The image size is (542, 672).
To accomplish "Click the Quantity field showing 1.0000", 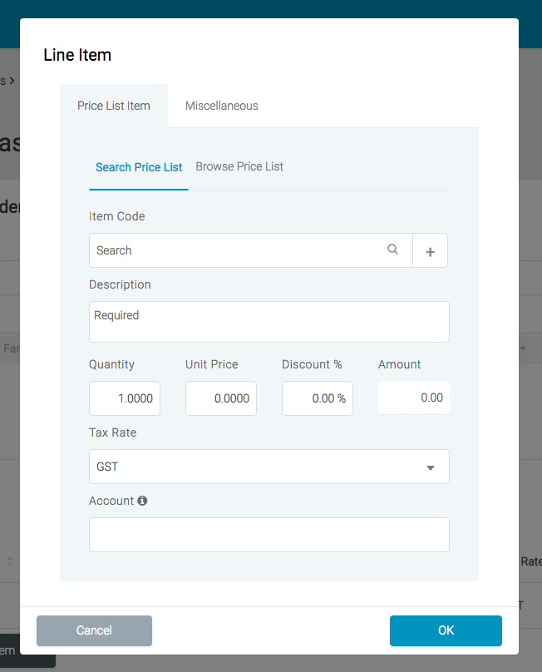I will pyautogui.click(x=124, y=398).
